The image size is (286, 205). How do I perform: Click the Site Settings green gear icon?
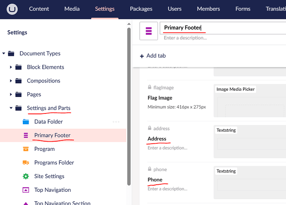pyautogui.click(x=26, y=176)
